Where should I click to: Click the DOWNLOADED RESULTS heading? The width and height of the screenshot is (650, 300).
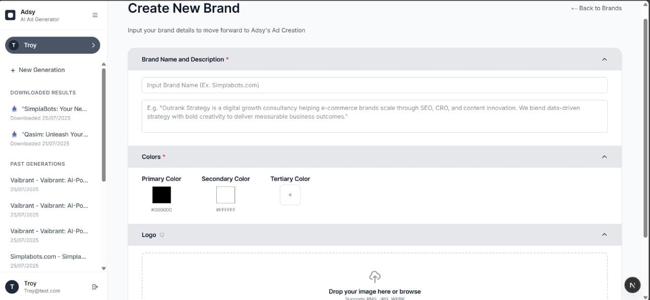43,93
